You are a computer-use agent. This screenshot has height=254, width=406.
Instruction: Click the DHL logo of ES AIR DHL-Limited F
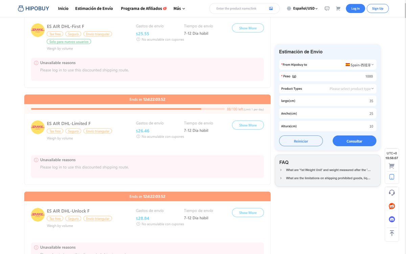(x=38, y=127)
